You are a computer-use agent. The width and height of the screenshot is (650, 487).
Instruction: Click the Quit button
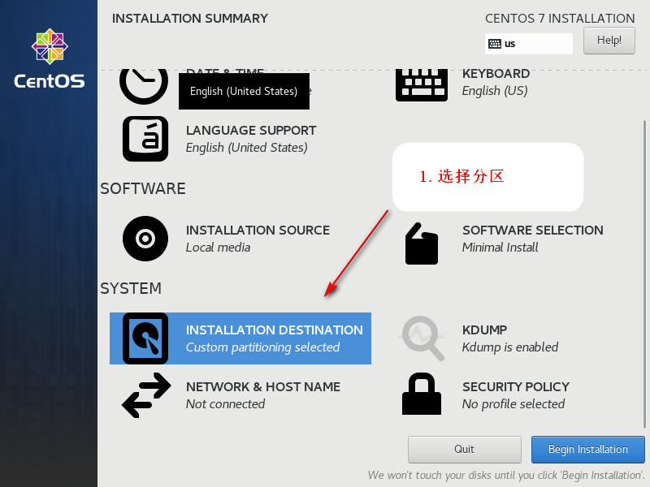(464, 450)
